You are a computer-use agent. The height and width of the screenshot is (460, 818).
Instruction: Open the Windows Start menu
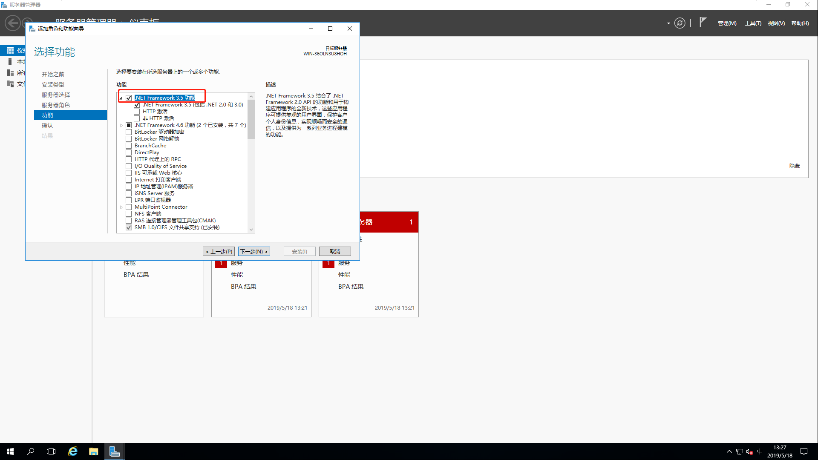[x=9, y=451]
